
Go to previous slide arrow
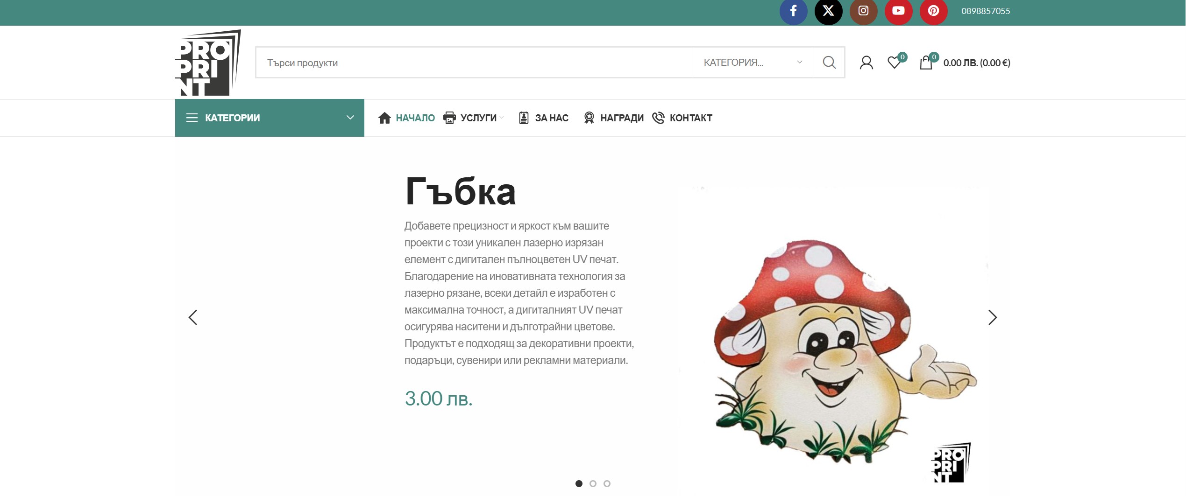[193, 317]
